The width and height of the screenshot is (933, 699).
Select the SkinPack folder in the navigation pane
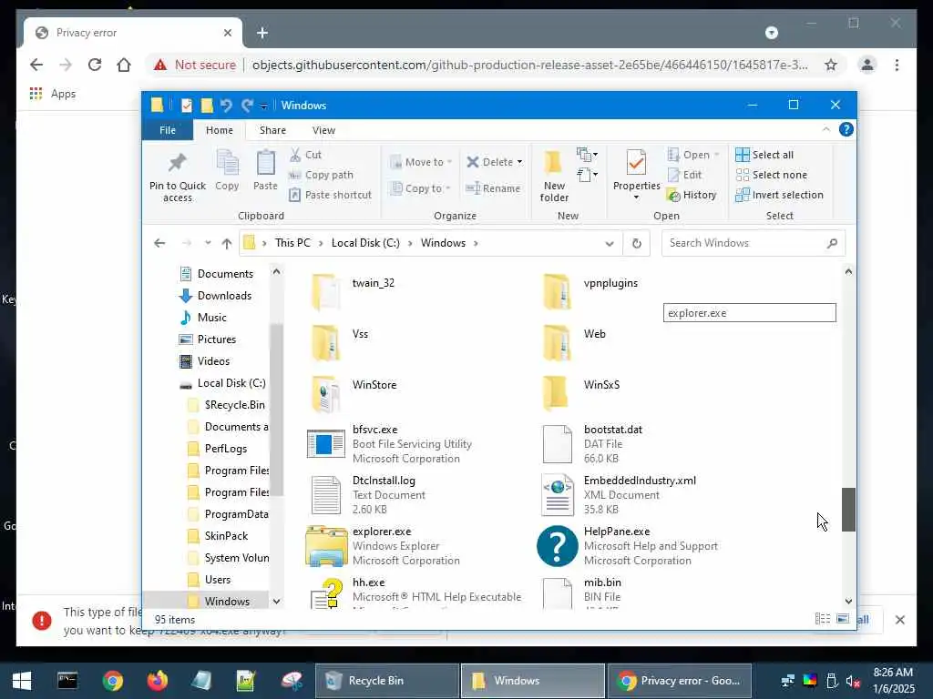pos(218,535)
